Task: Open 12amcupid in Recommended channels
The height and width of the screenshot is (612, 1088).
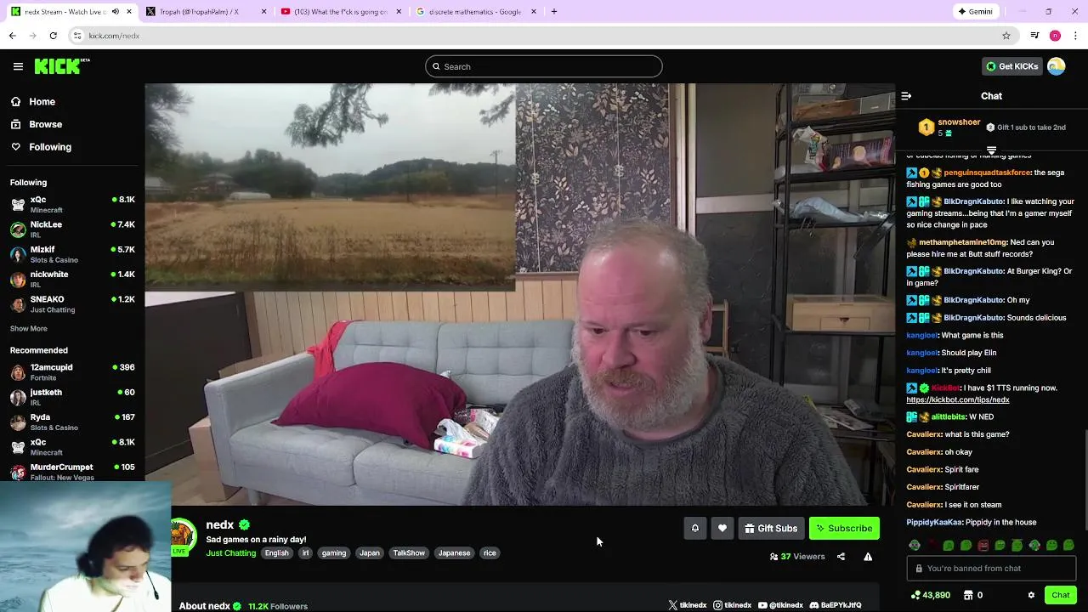Action: 72,372
